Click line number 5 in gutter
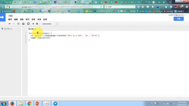189x106 pixels. (x=26, y=42)
